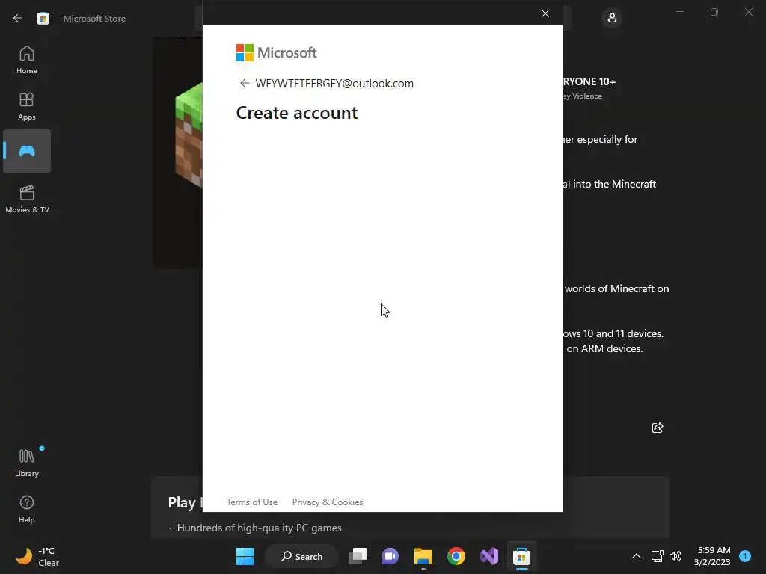Open Help in the Store sidebar

[27, 510]
